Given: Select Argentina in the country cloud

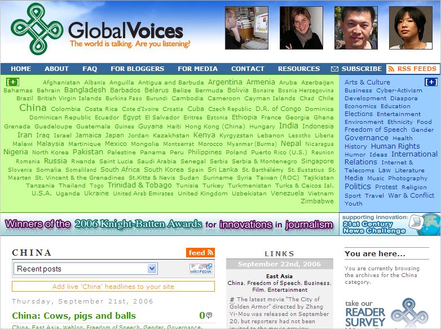Looking at the screenshot, I should pyautogui.click(x=225, y=82).
